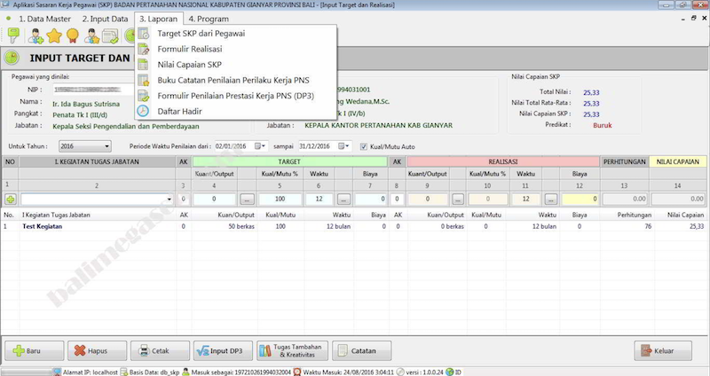Click the Daftar Hadir clock icon
This screenshot has width=710, height=376.
tap(144, 111)
